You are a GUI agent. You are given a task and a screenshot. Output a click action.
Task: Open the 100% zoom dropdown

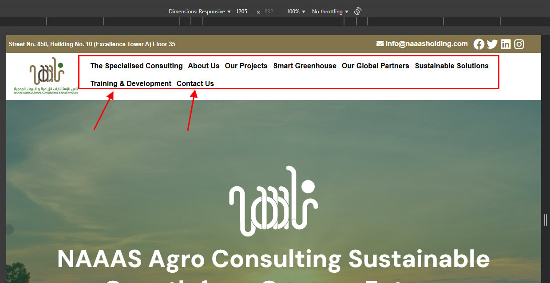point(296,12)
